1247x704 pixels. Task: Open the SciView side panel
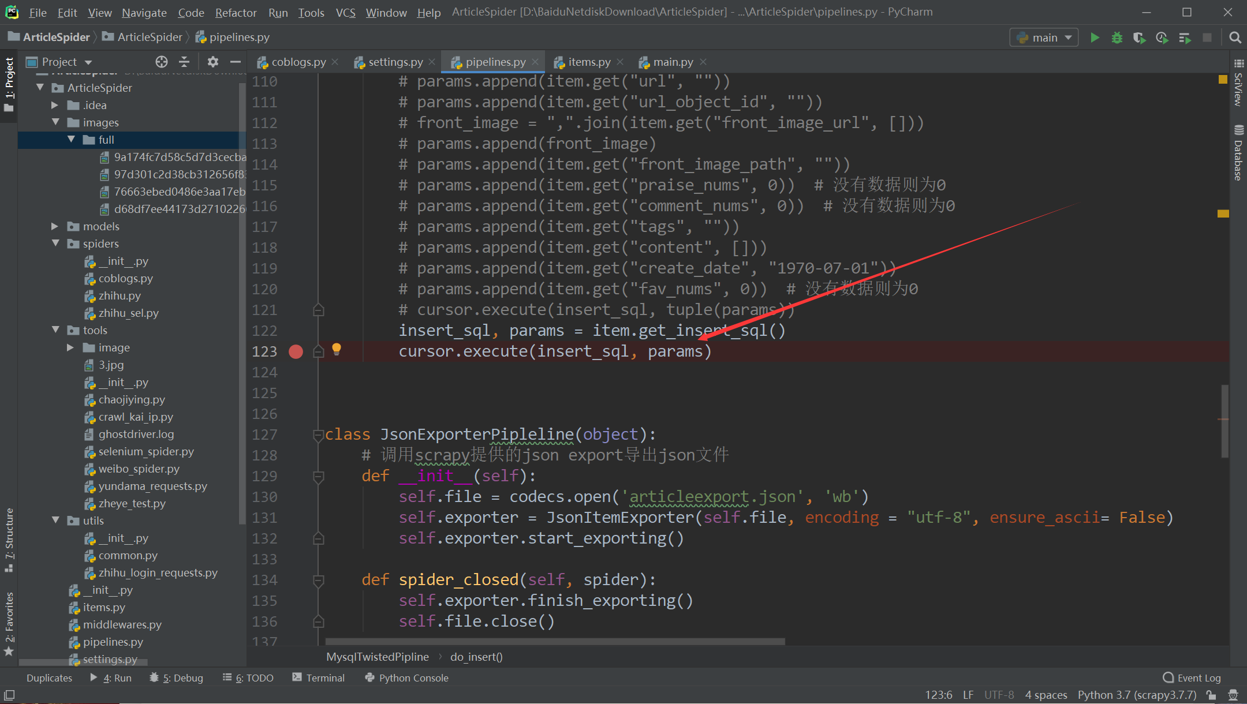click(1238, 83)
